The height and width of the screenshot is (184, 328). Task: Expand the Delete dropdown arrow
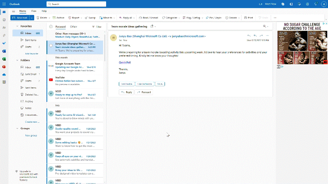click(49, 18)
